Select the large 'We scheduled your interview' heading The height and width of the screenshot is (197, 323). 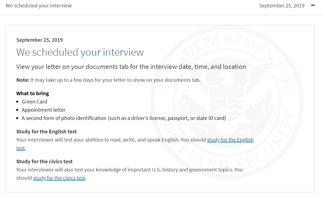pos(80,52)
